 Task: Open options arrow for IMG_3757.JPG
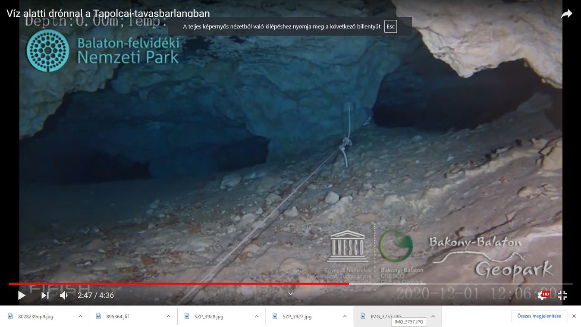point(433,316)
